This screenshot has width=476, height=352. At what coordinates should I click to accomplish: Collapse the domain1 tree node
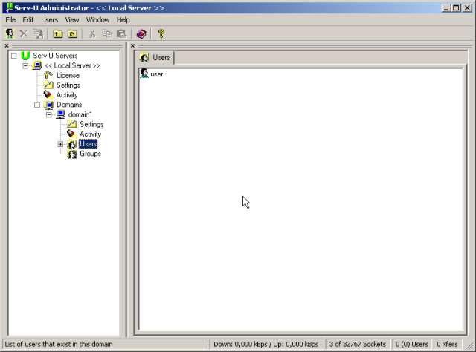point(48,114)
